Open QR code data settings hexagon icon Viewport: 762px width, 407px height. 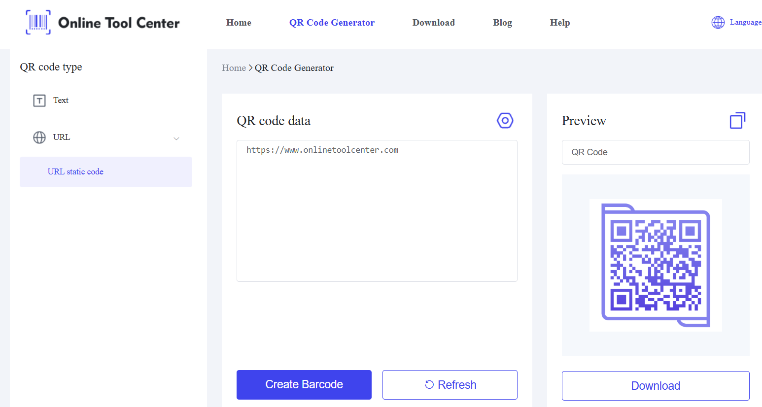point(505,120)
